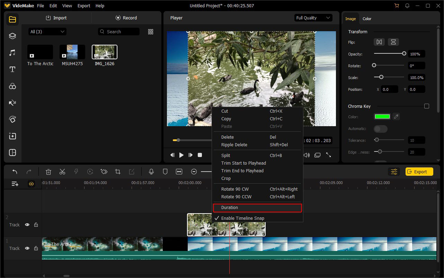Click the voiceover microphone icon
Screen dimensions: 444x278
151,171
